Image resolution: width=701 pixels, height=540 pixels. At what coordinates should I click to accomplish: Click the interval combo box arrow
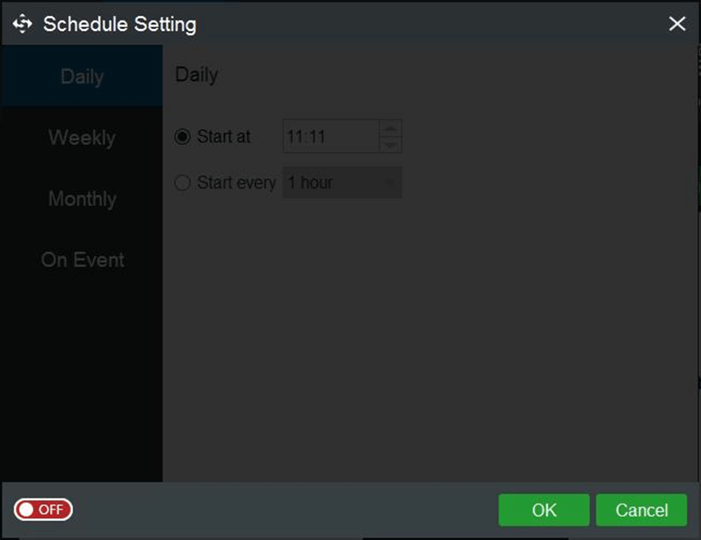[x=391, y=183]
